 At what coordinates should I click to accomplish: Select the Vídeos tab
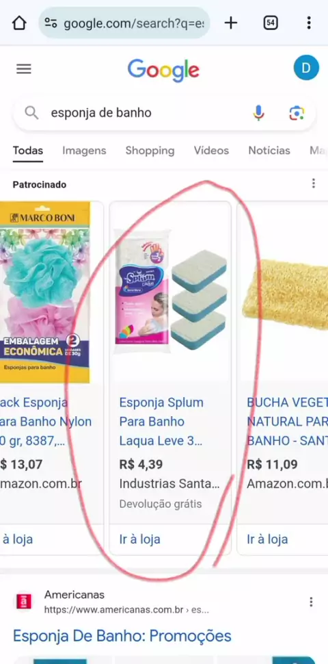[211, 151]
